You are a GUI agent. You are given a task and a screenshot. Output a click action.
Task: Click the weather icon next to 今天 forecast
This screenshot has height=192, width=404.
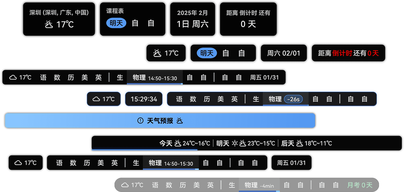coord(178,143)
